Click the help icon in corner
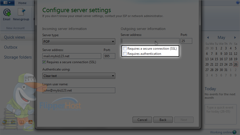 click(238, 2)
